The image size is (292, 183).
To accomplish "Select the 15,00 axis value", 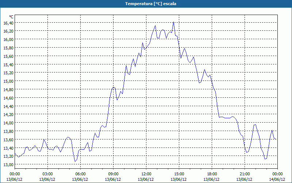I will pyautogui.click(x=8, y=81).
